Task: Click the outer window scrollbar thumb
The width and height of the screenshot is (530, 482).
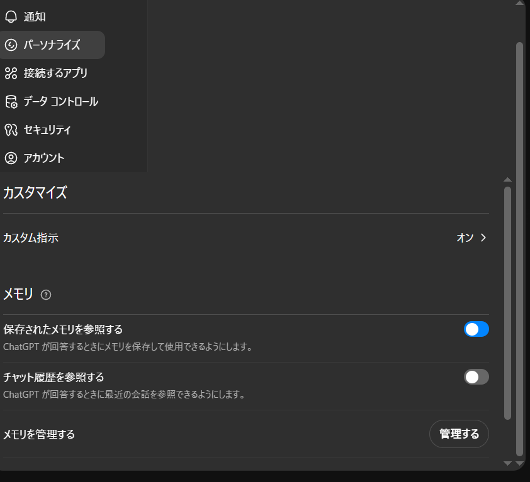Action: click(519, 249)
